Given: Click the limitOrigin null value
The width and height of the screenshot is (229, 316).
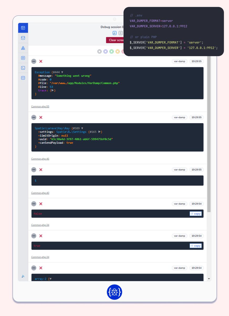Looking at the screenshot, I should coord(65,136).
